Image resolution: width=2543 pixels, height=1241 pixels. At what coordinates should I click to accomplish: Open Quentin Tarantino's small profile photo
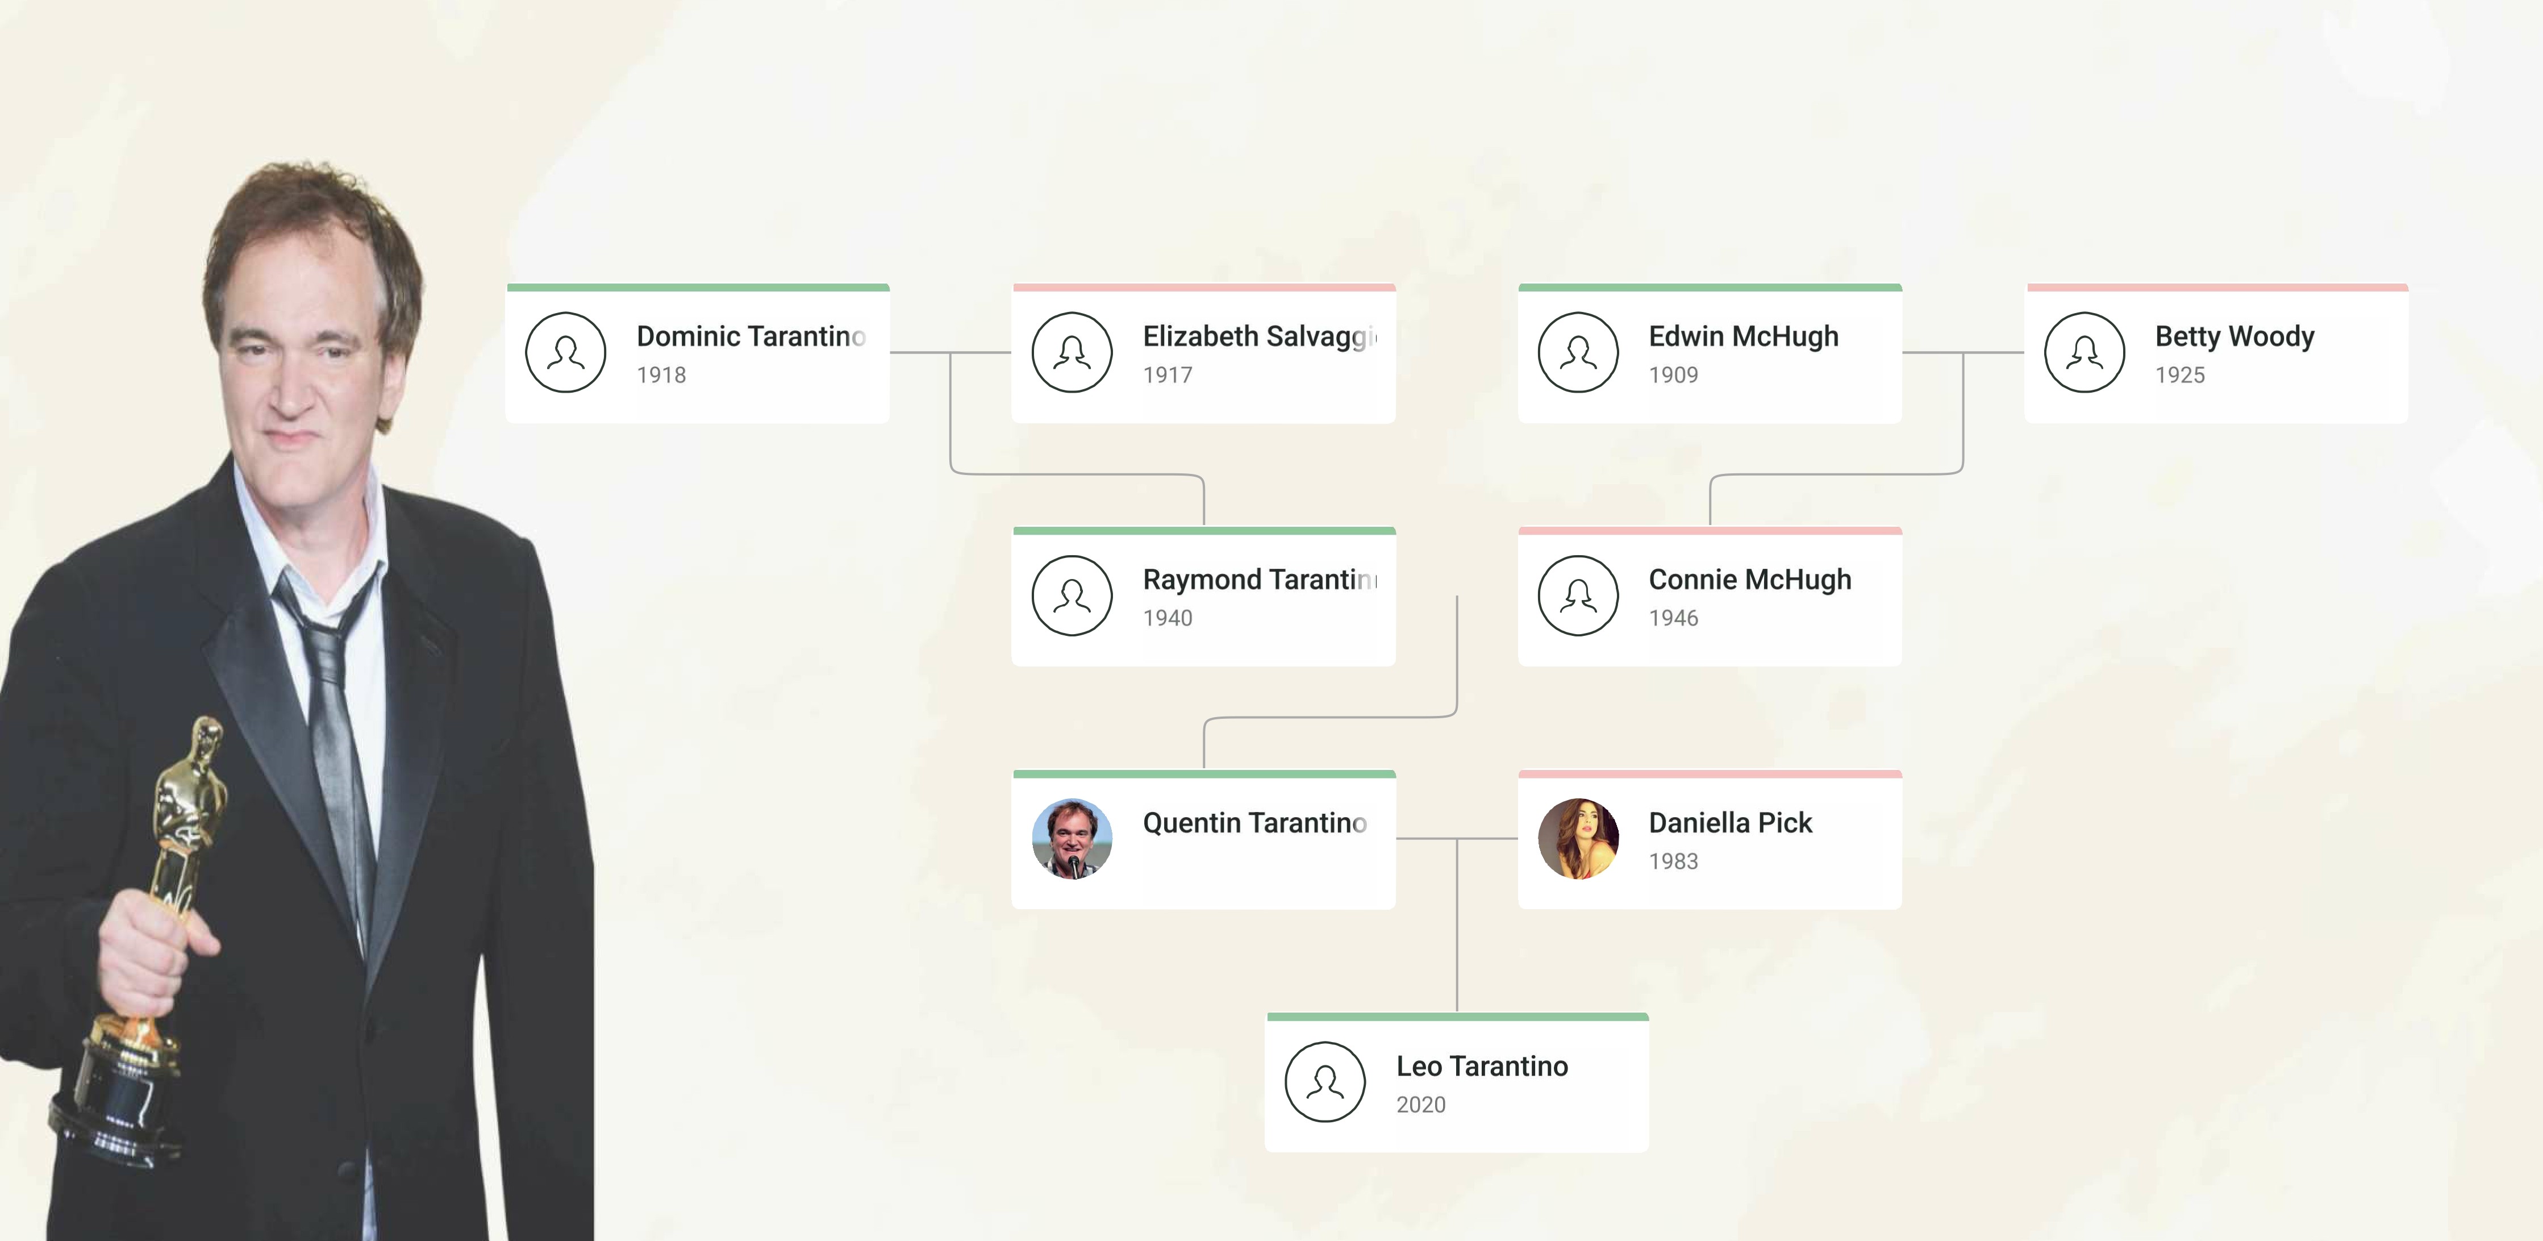coord(1072,838)
